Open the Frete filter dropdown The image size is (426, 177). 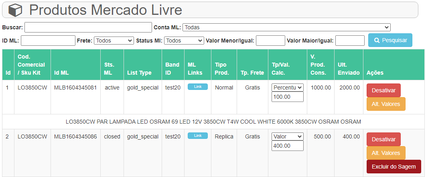(114, 41)
